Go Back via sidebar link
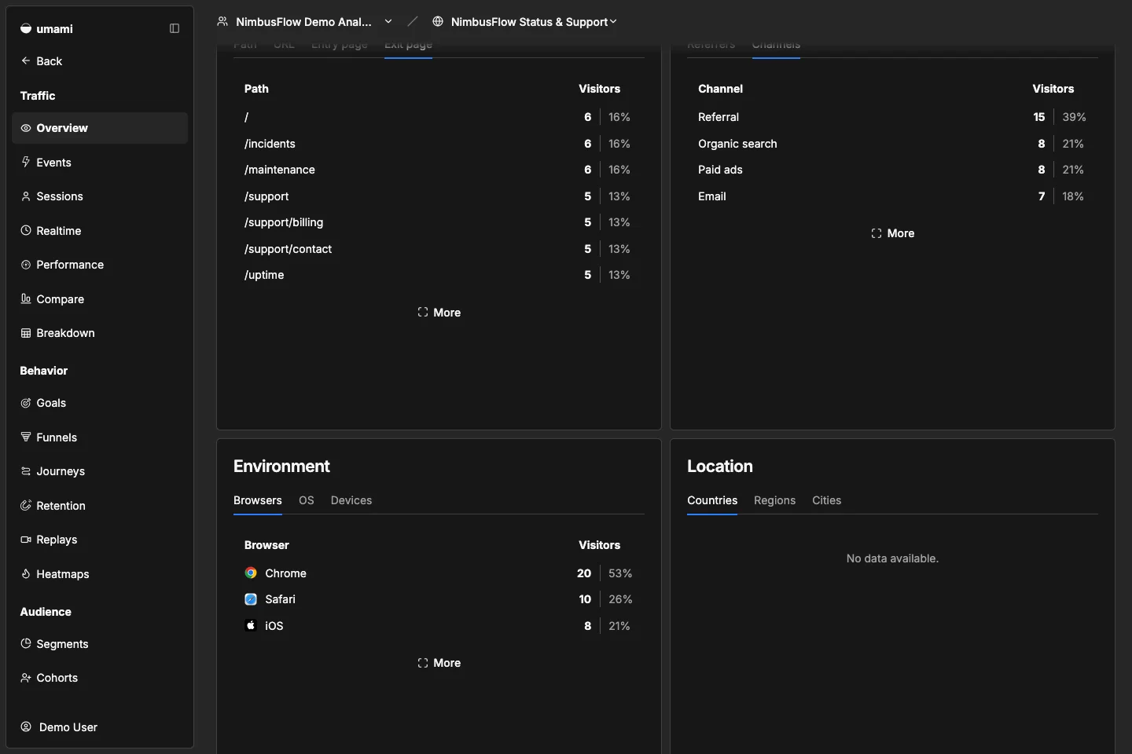 100,61
